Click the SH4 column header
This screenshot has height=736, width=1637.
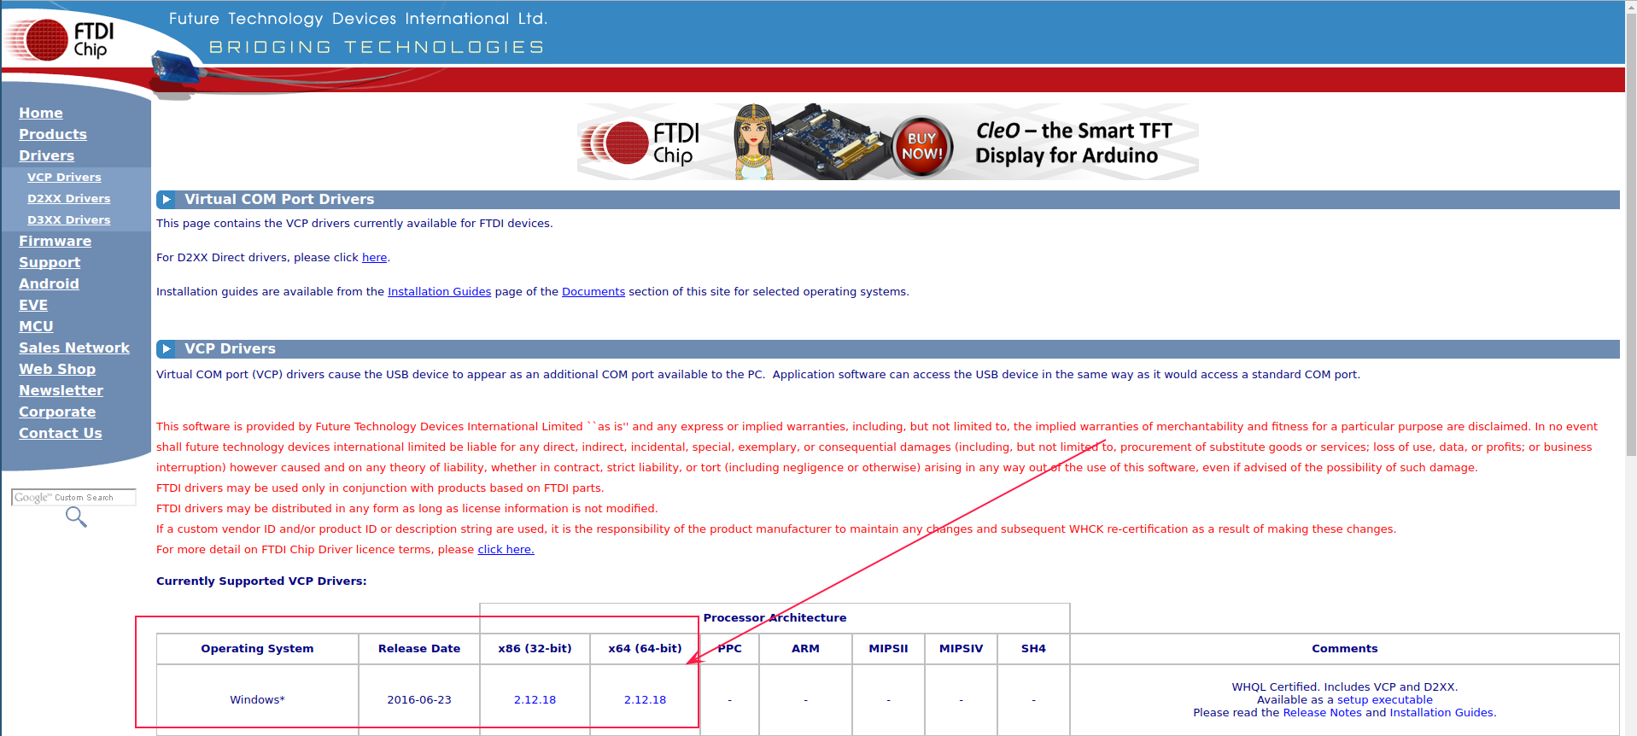[x=1033, y=648]
